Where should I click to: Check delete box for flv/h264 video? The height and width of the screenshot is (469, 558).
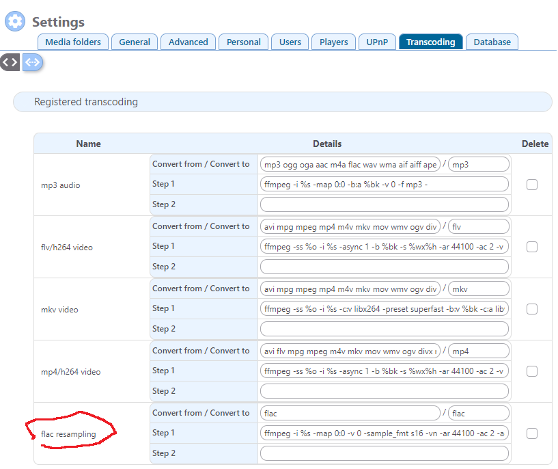[531, 247]
